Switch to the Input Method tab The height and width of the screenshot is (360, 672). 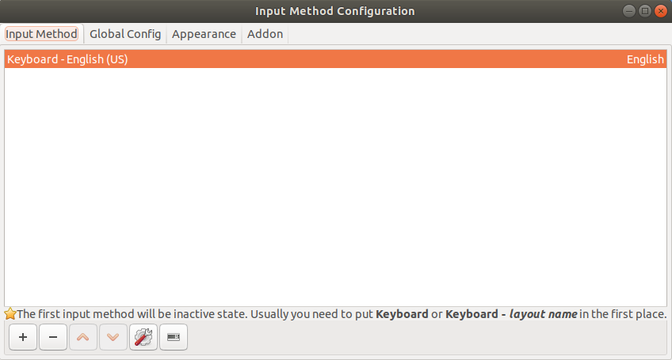point(41,34)
